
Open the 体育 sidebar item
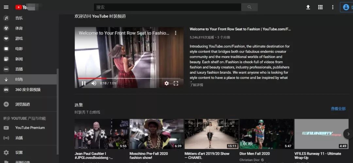[28, 28]
